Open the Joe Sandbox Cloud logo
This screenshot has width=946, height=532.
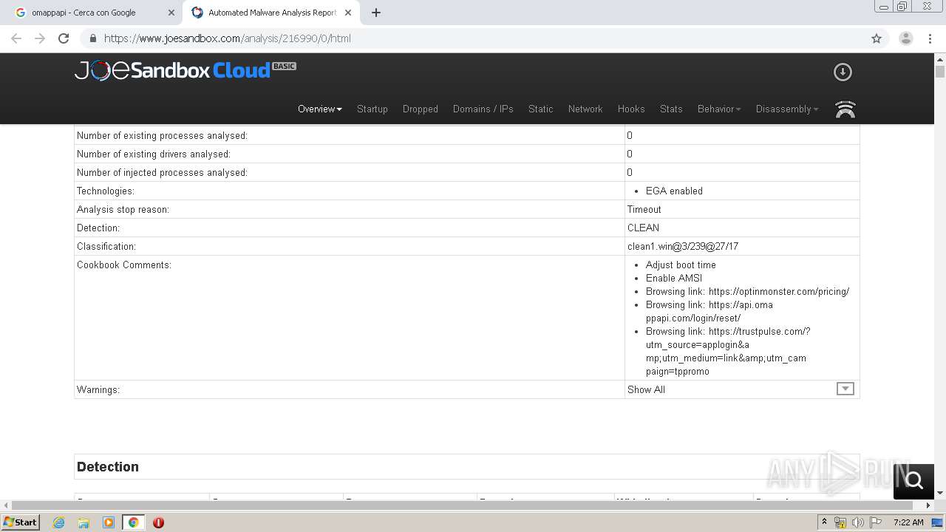(185, 70)
